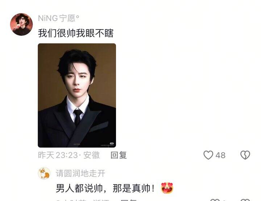The height and width of the screenshot is (201, 261).
Task: Click the 回复 button under the image
Action: click(x=119, y=155)
